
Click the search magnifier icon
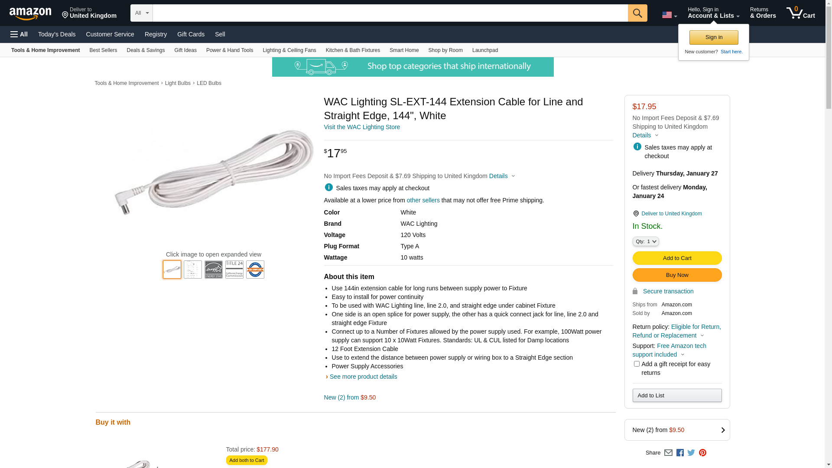pyautogui.click(x=637, y=13)
